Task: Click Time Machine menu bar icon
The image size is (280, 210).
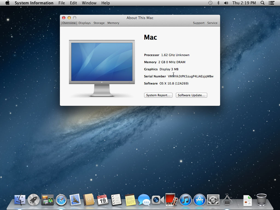Action: (x=210, y=3)
